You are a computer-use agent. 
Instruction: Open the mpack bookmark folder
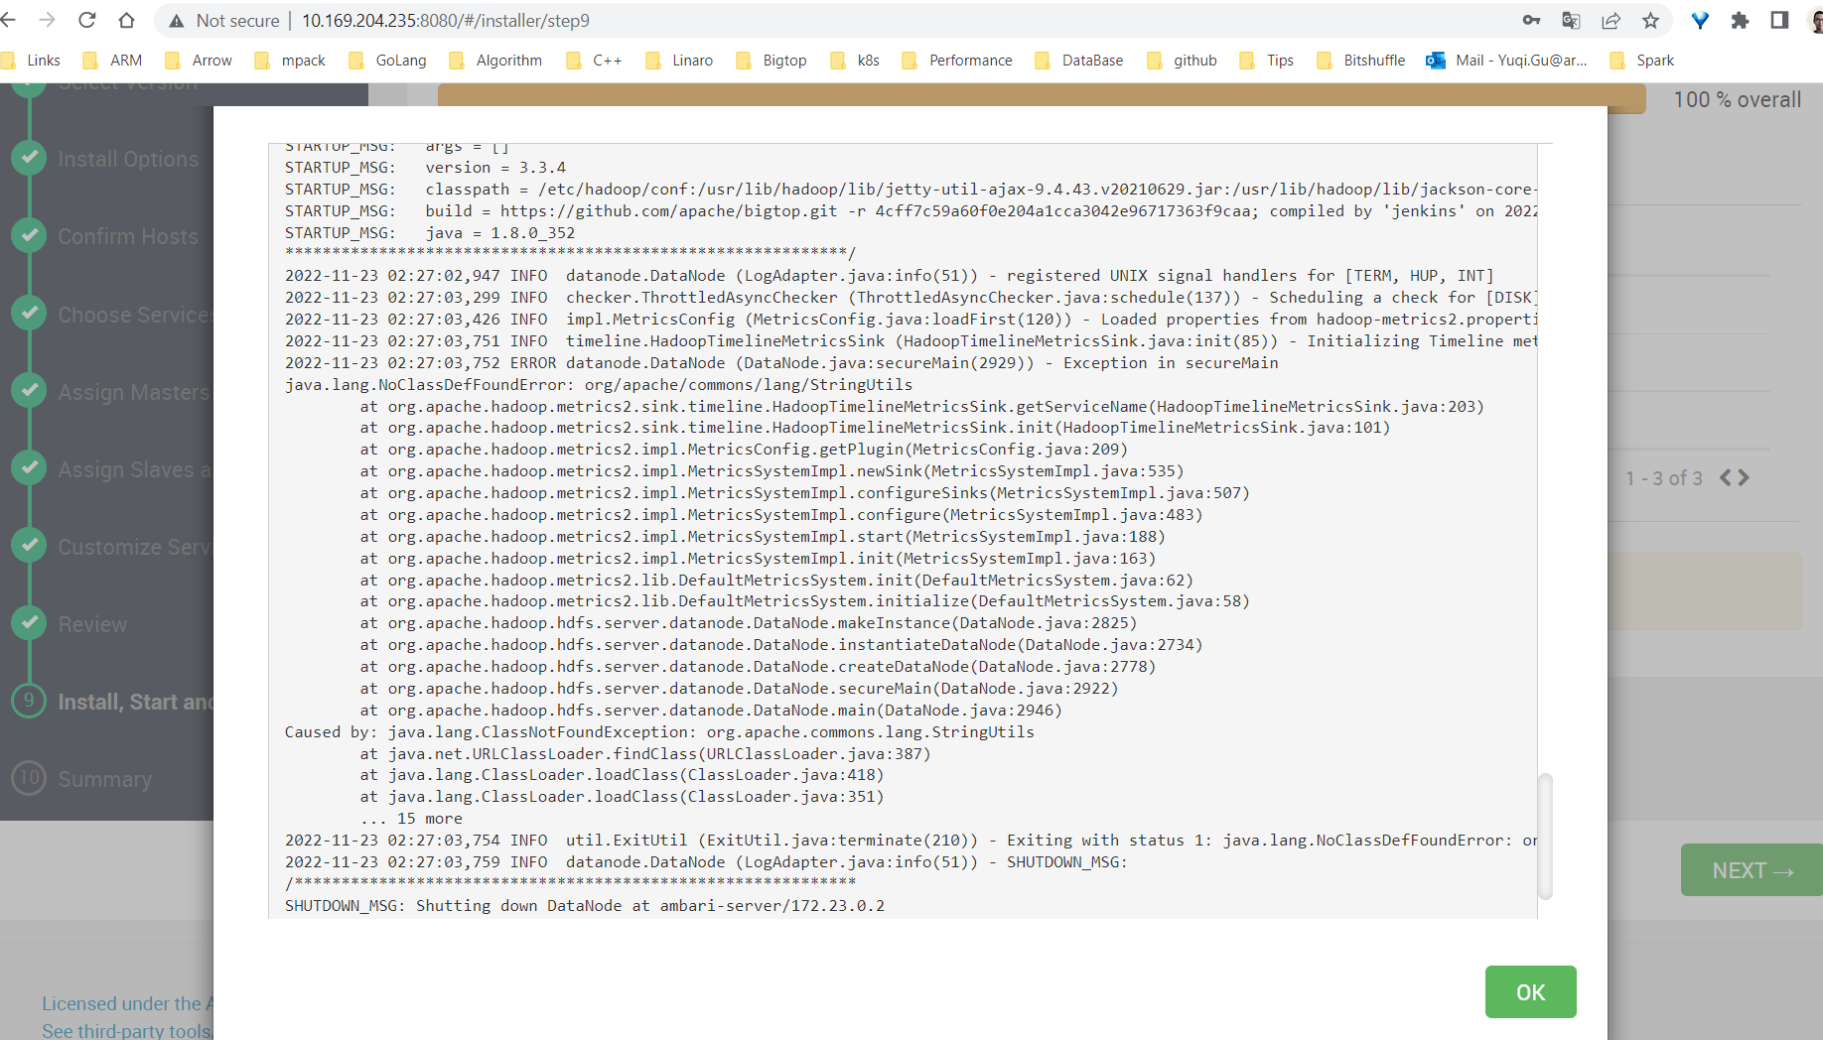click(x=290, y=61)
